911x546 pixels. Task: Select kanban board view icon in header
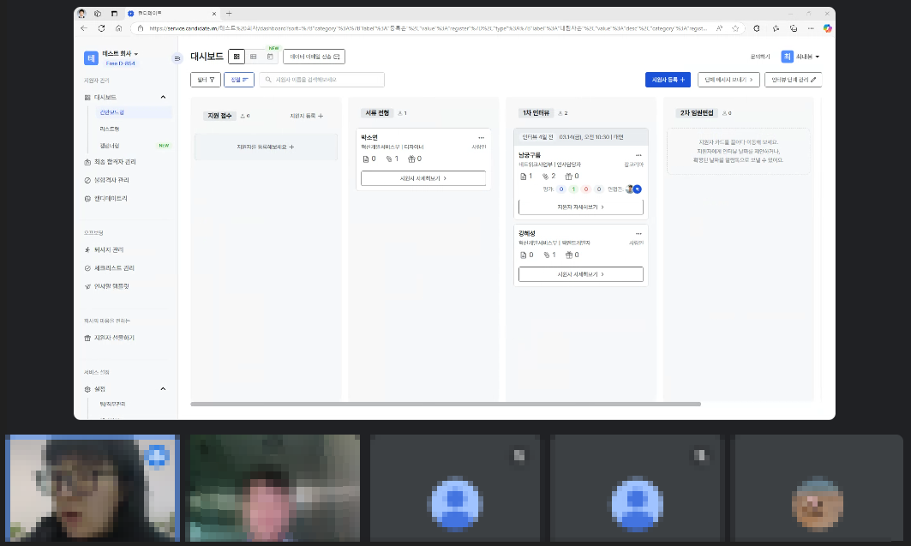click(x=237, y=57)
